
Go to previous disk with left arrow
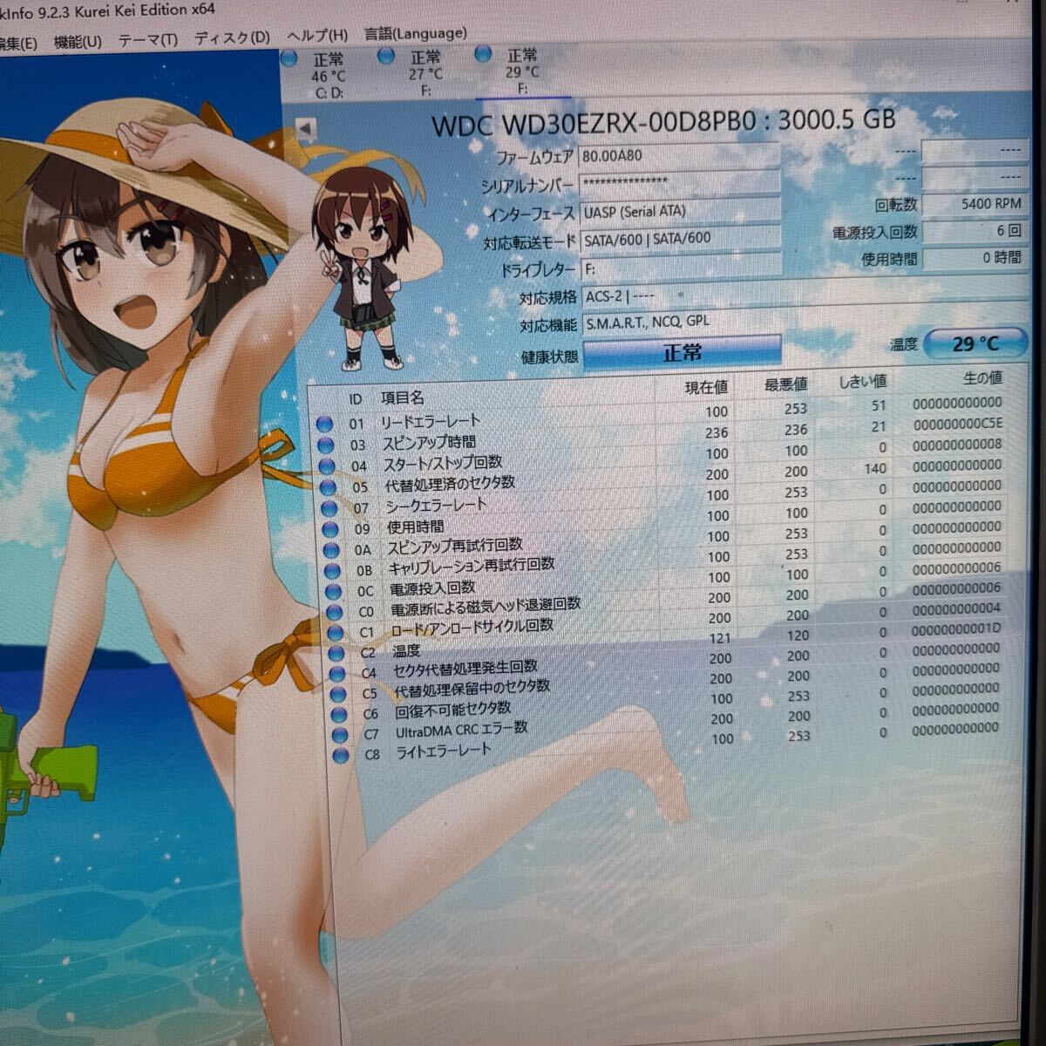coord(305,131)
